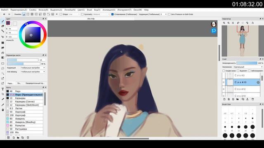Open the Коррекция (Глобальные) value dropdown
264x148 pixels.
[163, 14]
